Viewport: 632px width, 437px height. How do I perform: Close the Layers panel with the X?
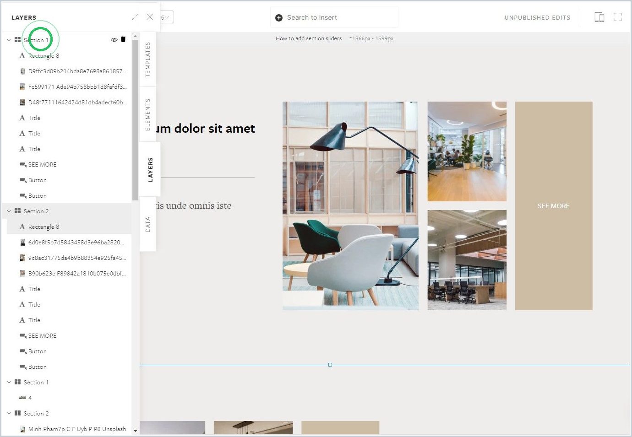point(150,17)
